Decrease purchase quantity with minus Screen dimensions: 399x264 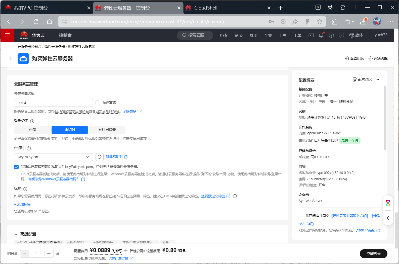[24, 253]
